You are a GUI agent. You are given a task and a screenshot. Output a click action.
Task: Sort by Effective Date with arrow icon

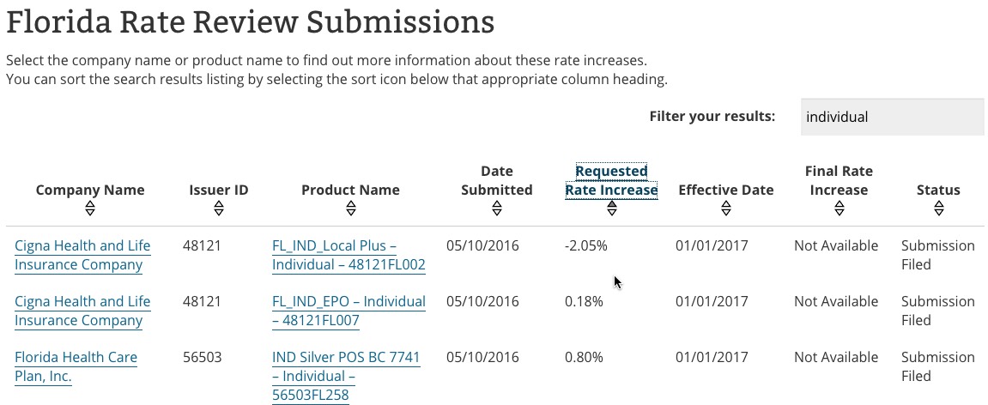726,209
